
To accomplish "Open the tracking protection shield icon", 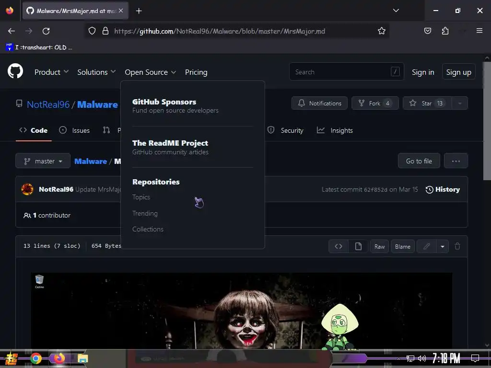I will (x=92, y=31).
